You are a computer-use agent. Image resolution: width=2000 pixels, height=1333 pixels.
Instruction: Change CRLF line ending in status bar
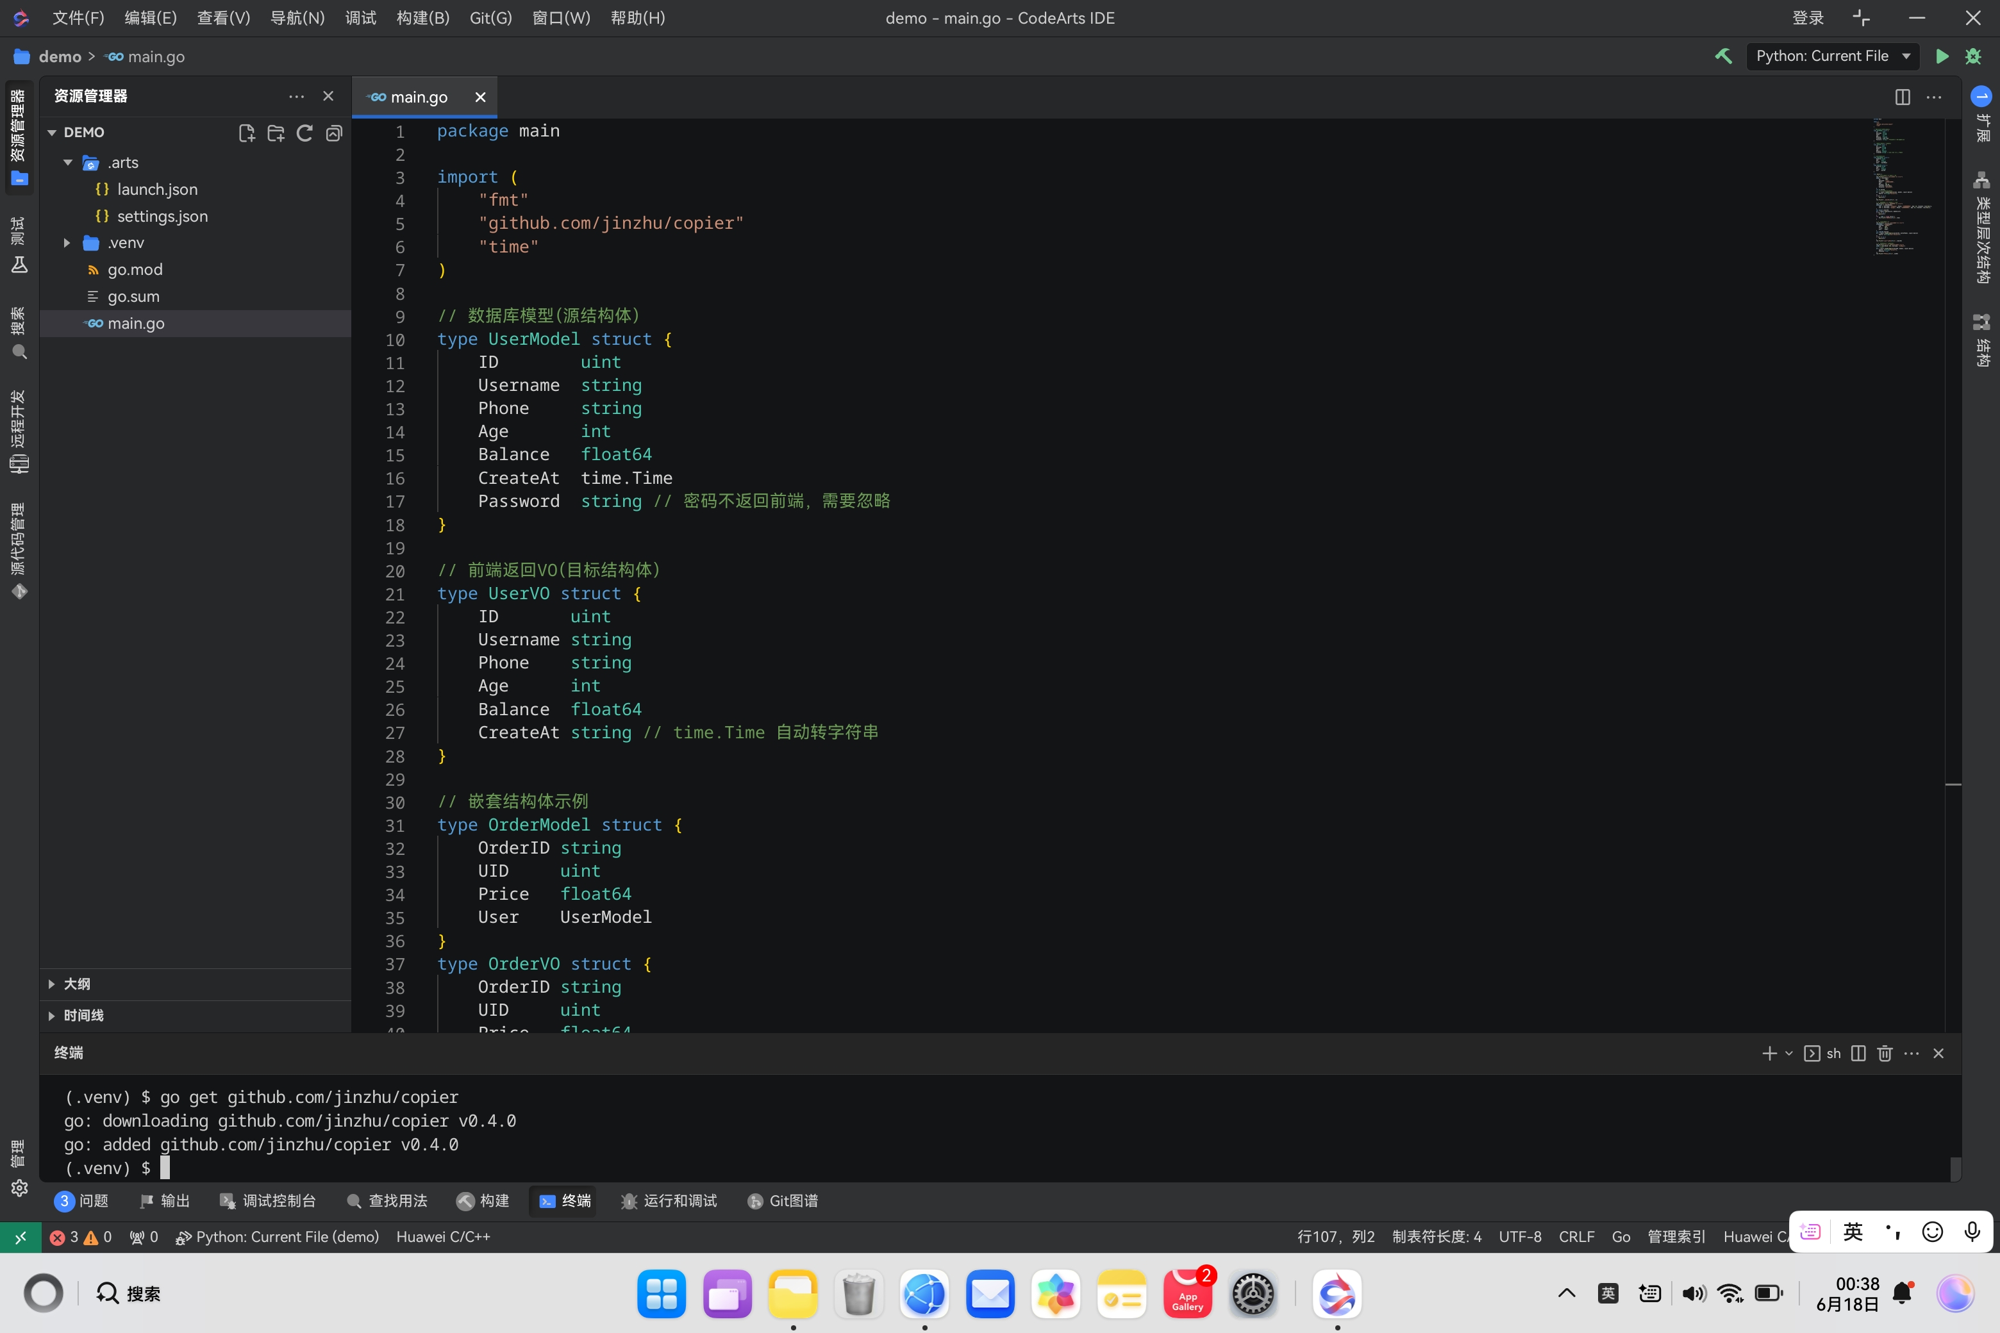point(1576,1237)
